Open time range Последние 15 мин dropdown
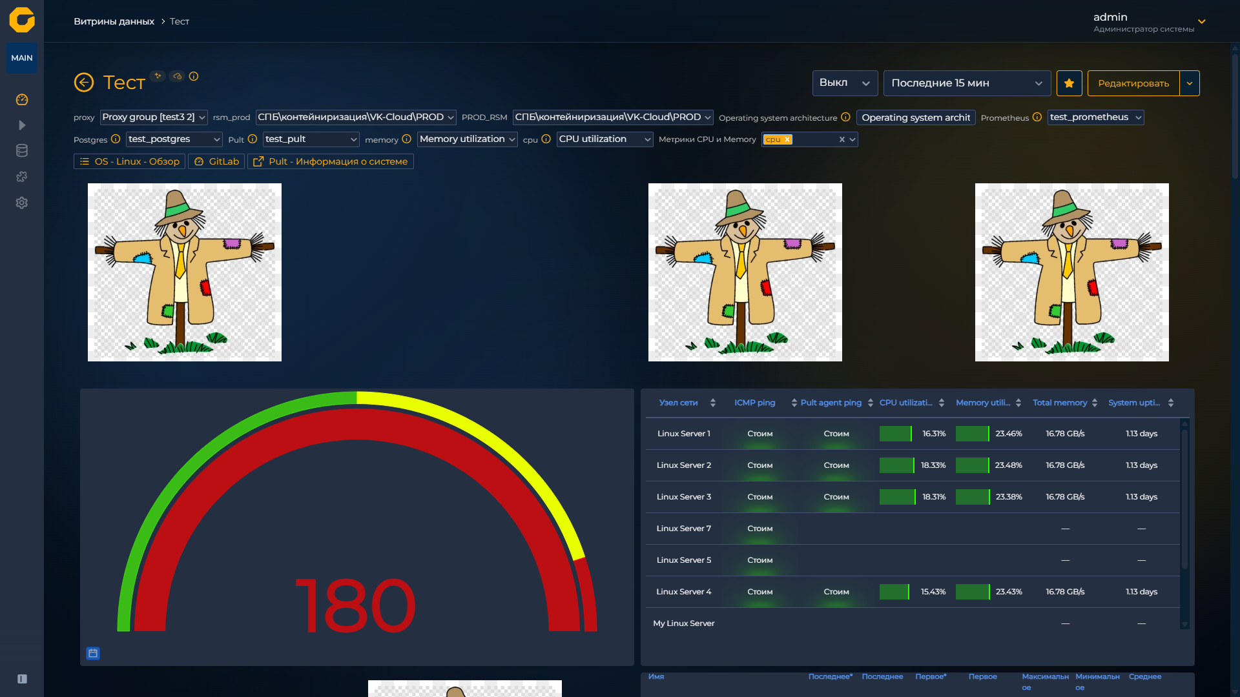This screenshot has height=697, width=1240. click(967, 83)
